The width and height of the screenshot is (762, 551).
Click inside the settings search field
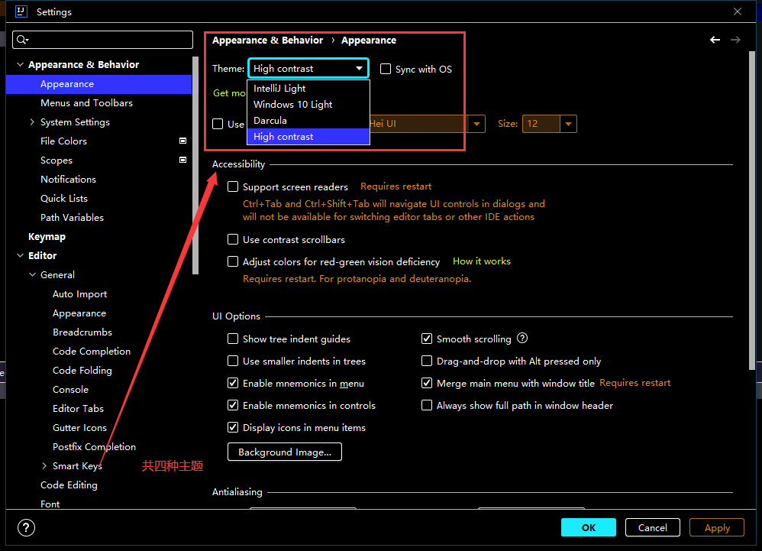point(102,40)
